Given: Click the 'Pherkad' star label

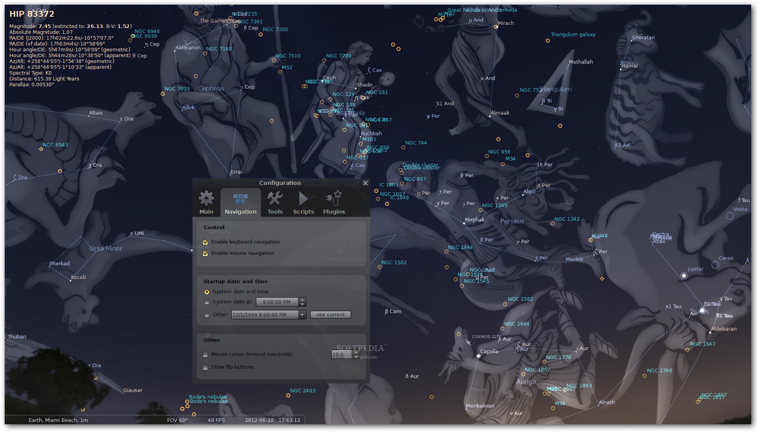Looking at the screenshot, I should coord(59,263).
